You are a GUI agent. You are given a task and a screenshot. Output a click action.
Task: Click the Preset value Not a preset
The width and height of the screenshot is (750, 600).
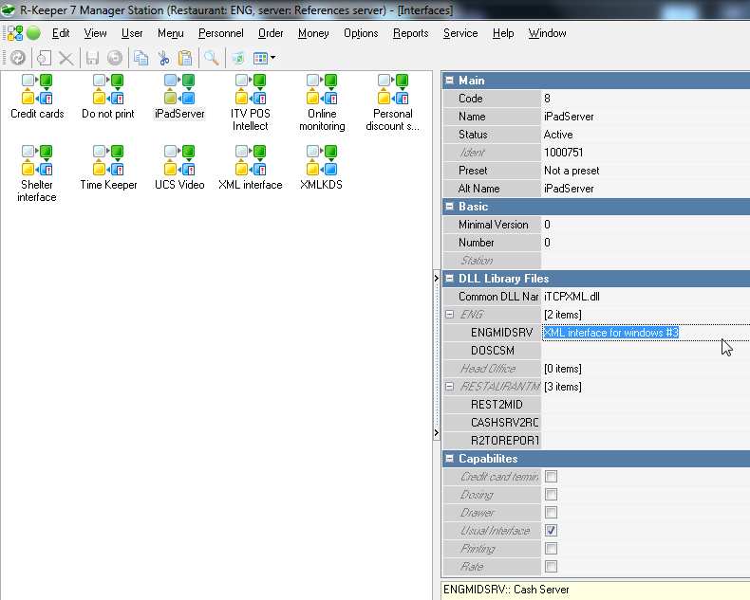click(646, 170)
